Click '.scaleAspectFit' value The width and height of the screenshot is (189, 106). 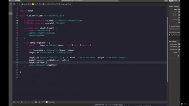[64, 53]
